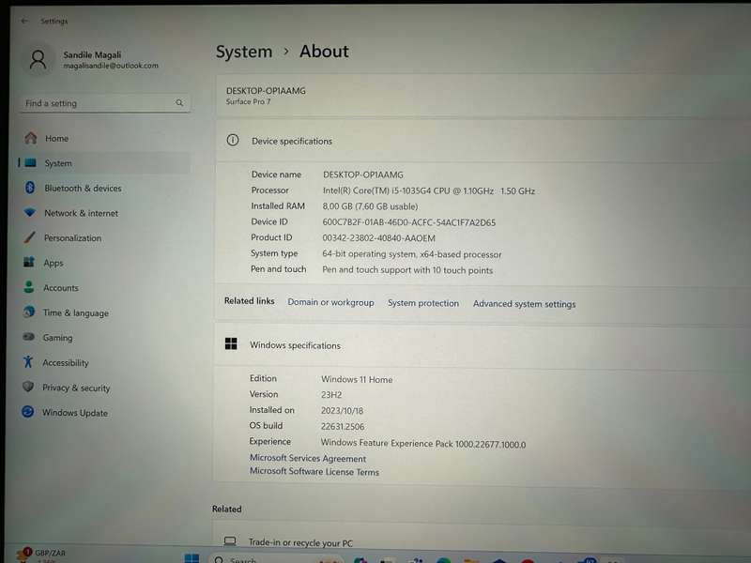Click the Personalization paintbrush icon
The image size is (751, 563).
click(x=29, y=237)
